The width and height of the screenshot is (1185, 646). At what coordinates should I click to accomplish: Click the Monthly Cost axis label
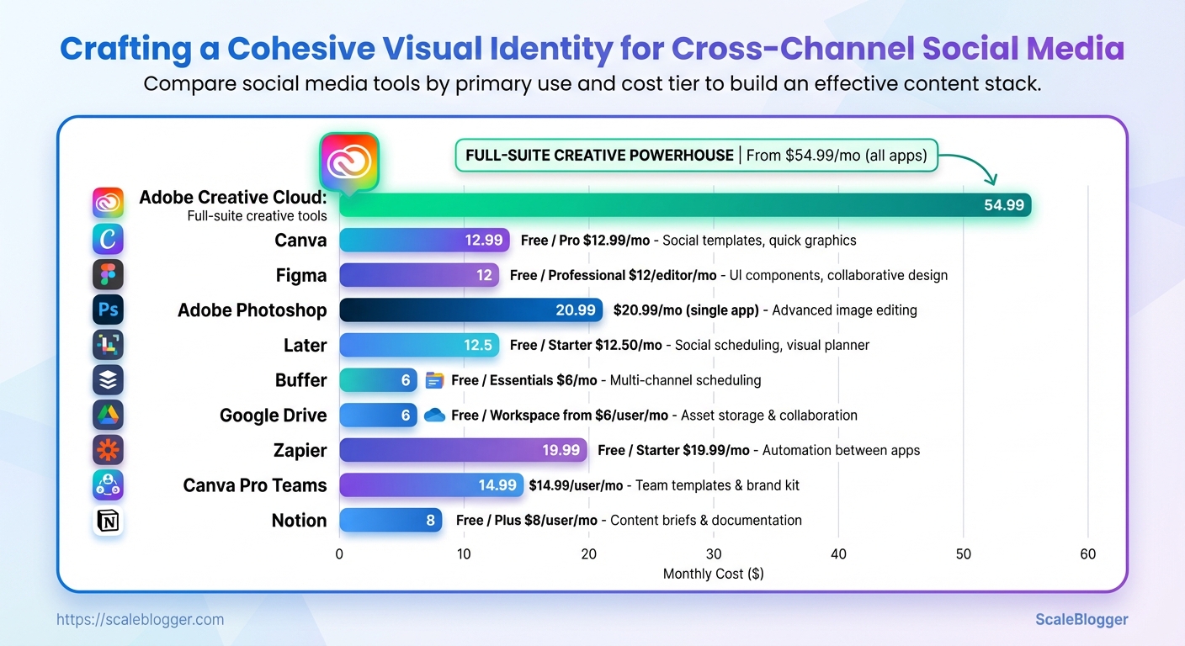[x=713, y=574]
